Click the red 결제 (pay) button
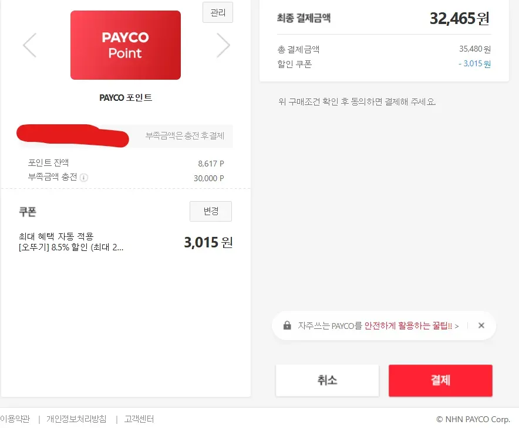The height and width of the screenshot is (428, 519). tap(440, 381)
